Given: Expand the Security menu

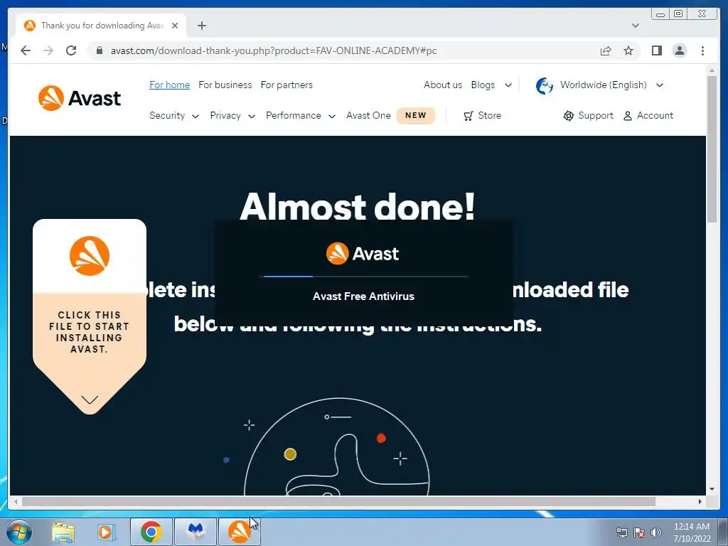Looking at the screenshot, I should [x=174, y=116].
